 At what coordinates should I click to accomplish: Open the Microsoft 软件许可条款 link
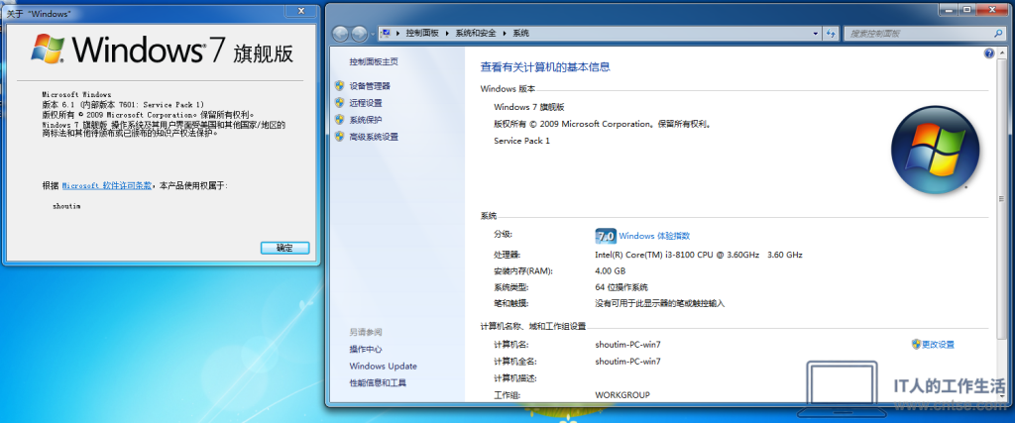click(107, 185)
